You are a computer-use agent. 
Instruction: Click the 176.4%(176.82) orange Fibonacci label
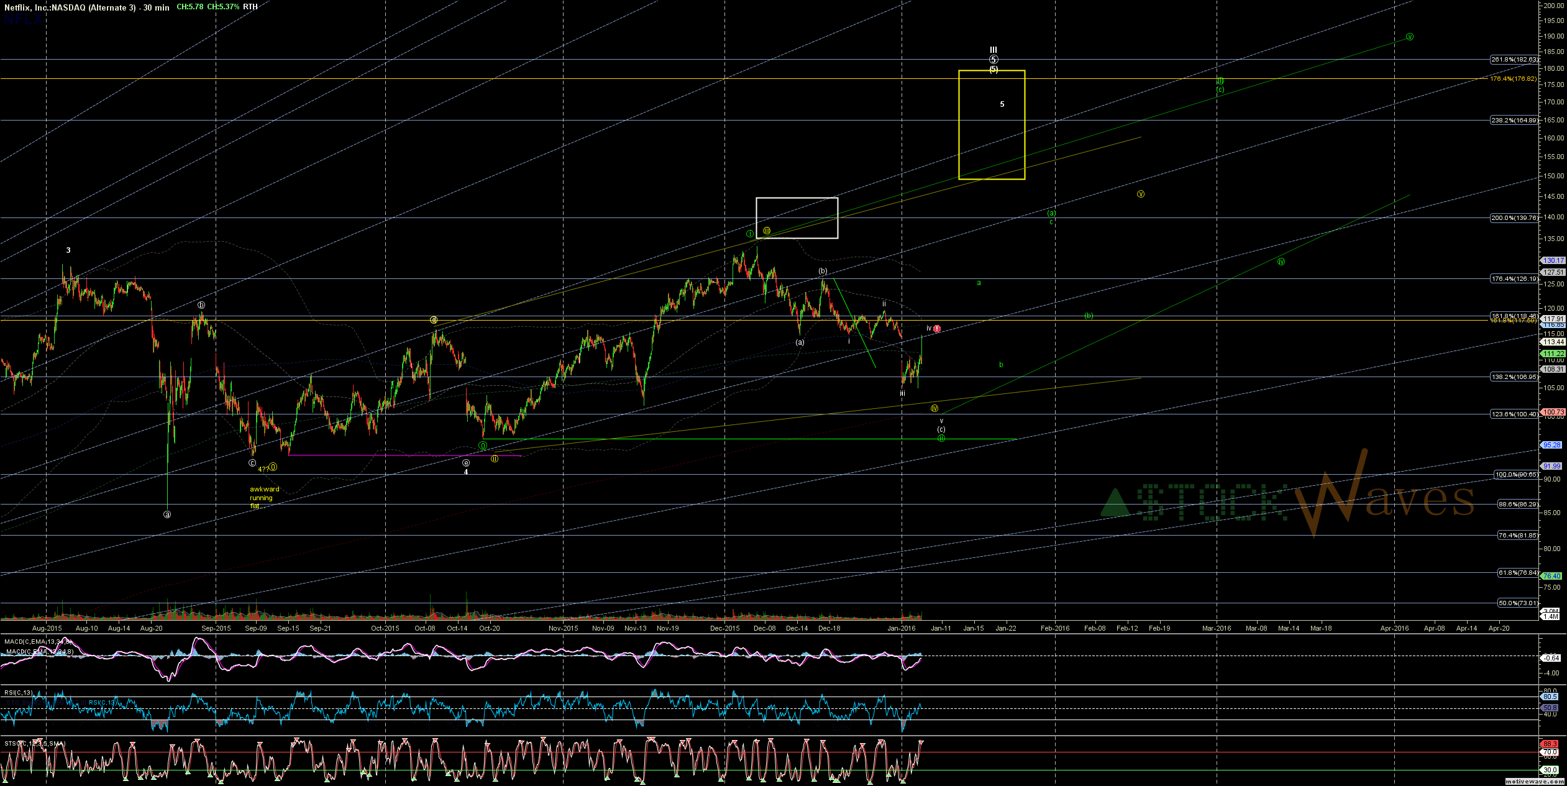pos(1513,79)
